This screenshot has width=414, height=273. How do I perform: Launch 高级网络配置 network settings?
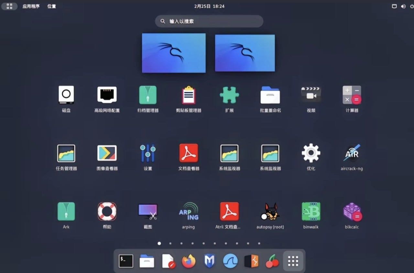107,95
